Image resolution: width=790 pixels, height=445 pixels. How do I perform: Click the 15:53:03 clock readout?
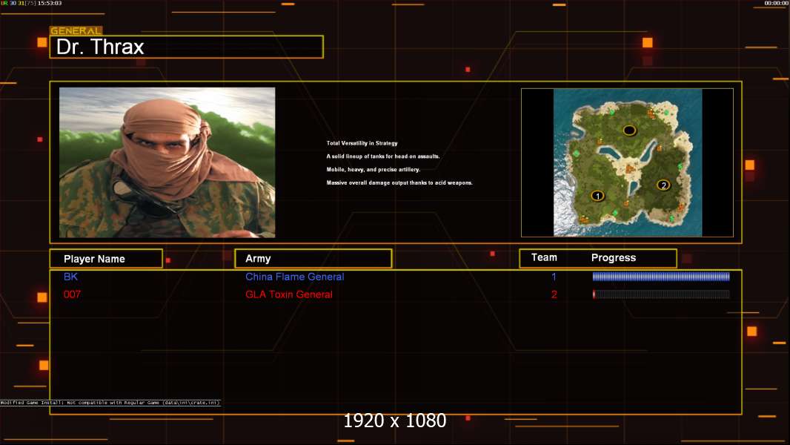pos(50,3)
